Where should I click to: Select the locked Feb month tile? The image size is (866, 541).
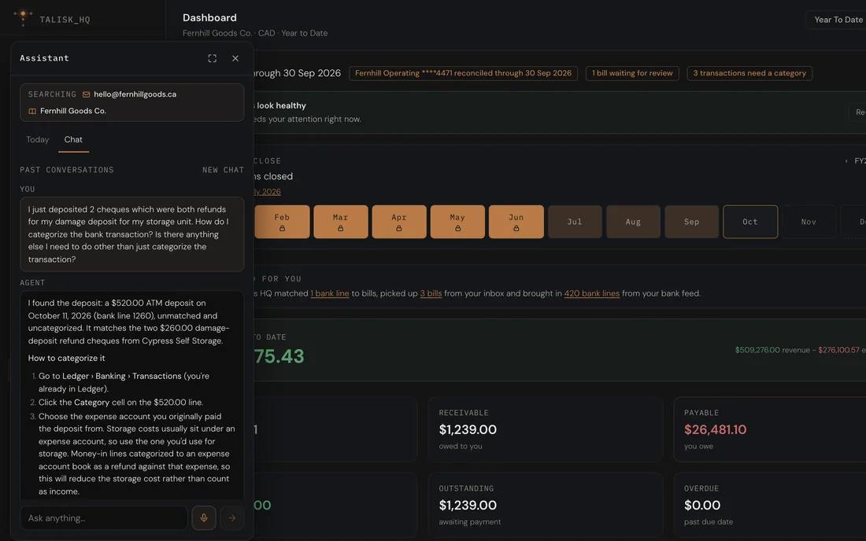(x=282, y=222)
